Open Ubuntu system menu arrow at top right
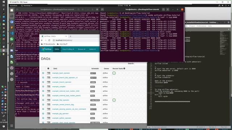 click(x=229, y=5)
